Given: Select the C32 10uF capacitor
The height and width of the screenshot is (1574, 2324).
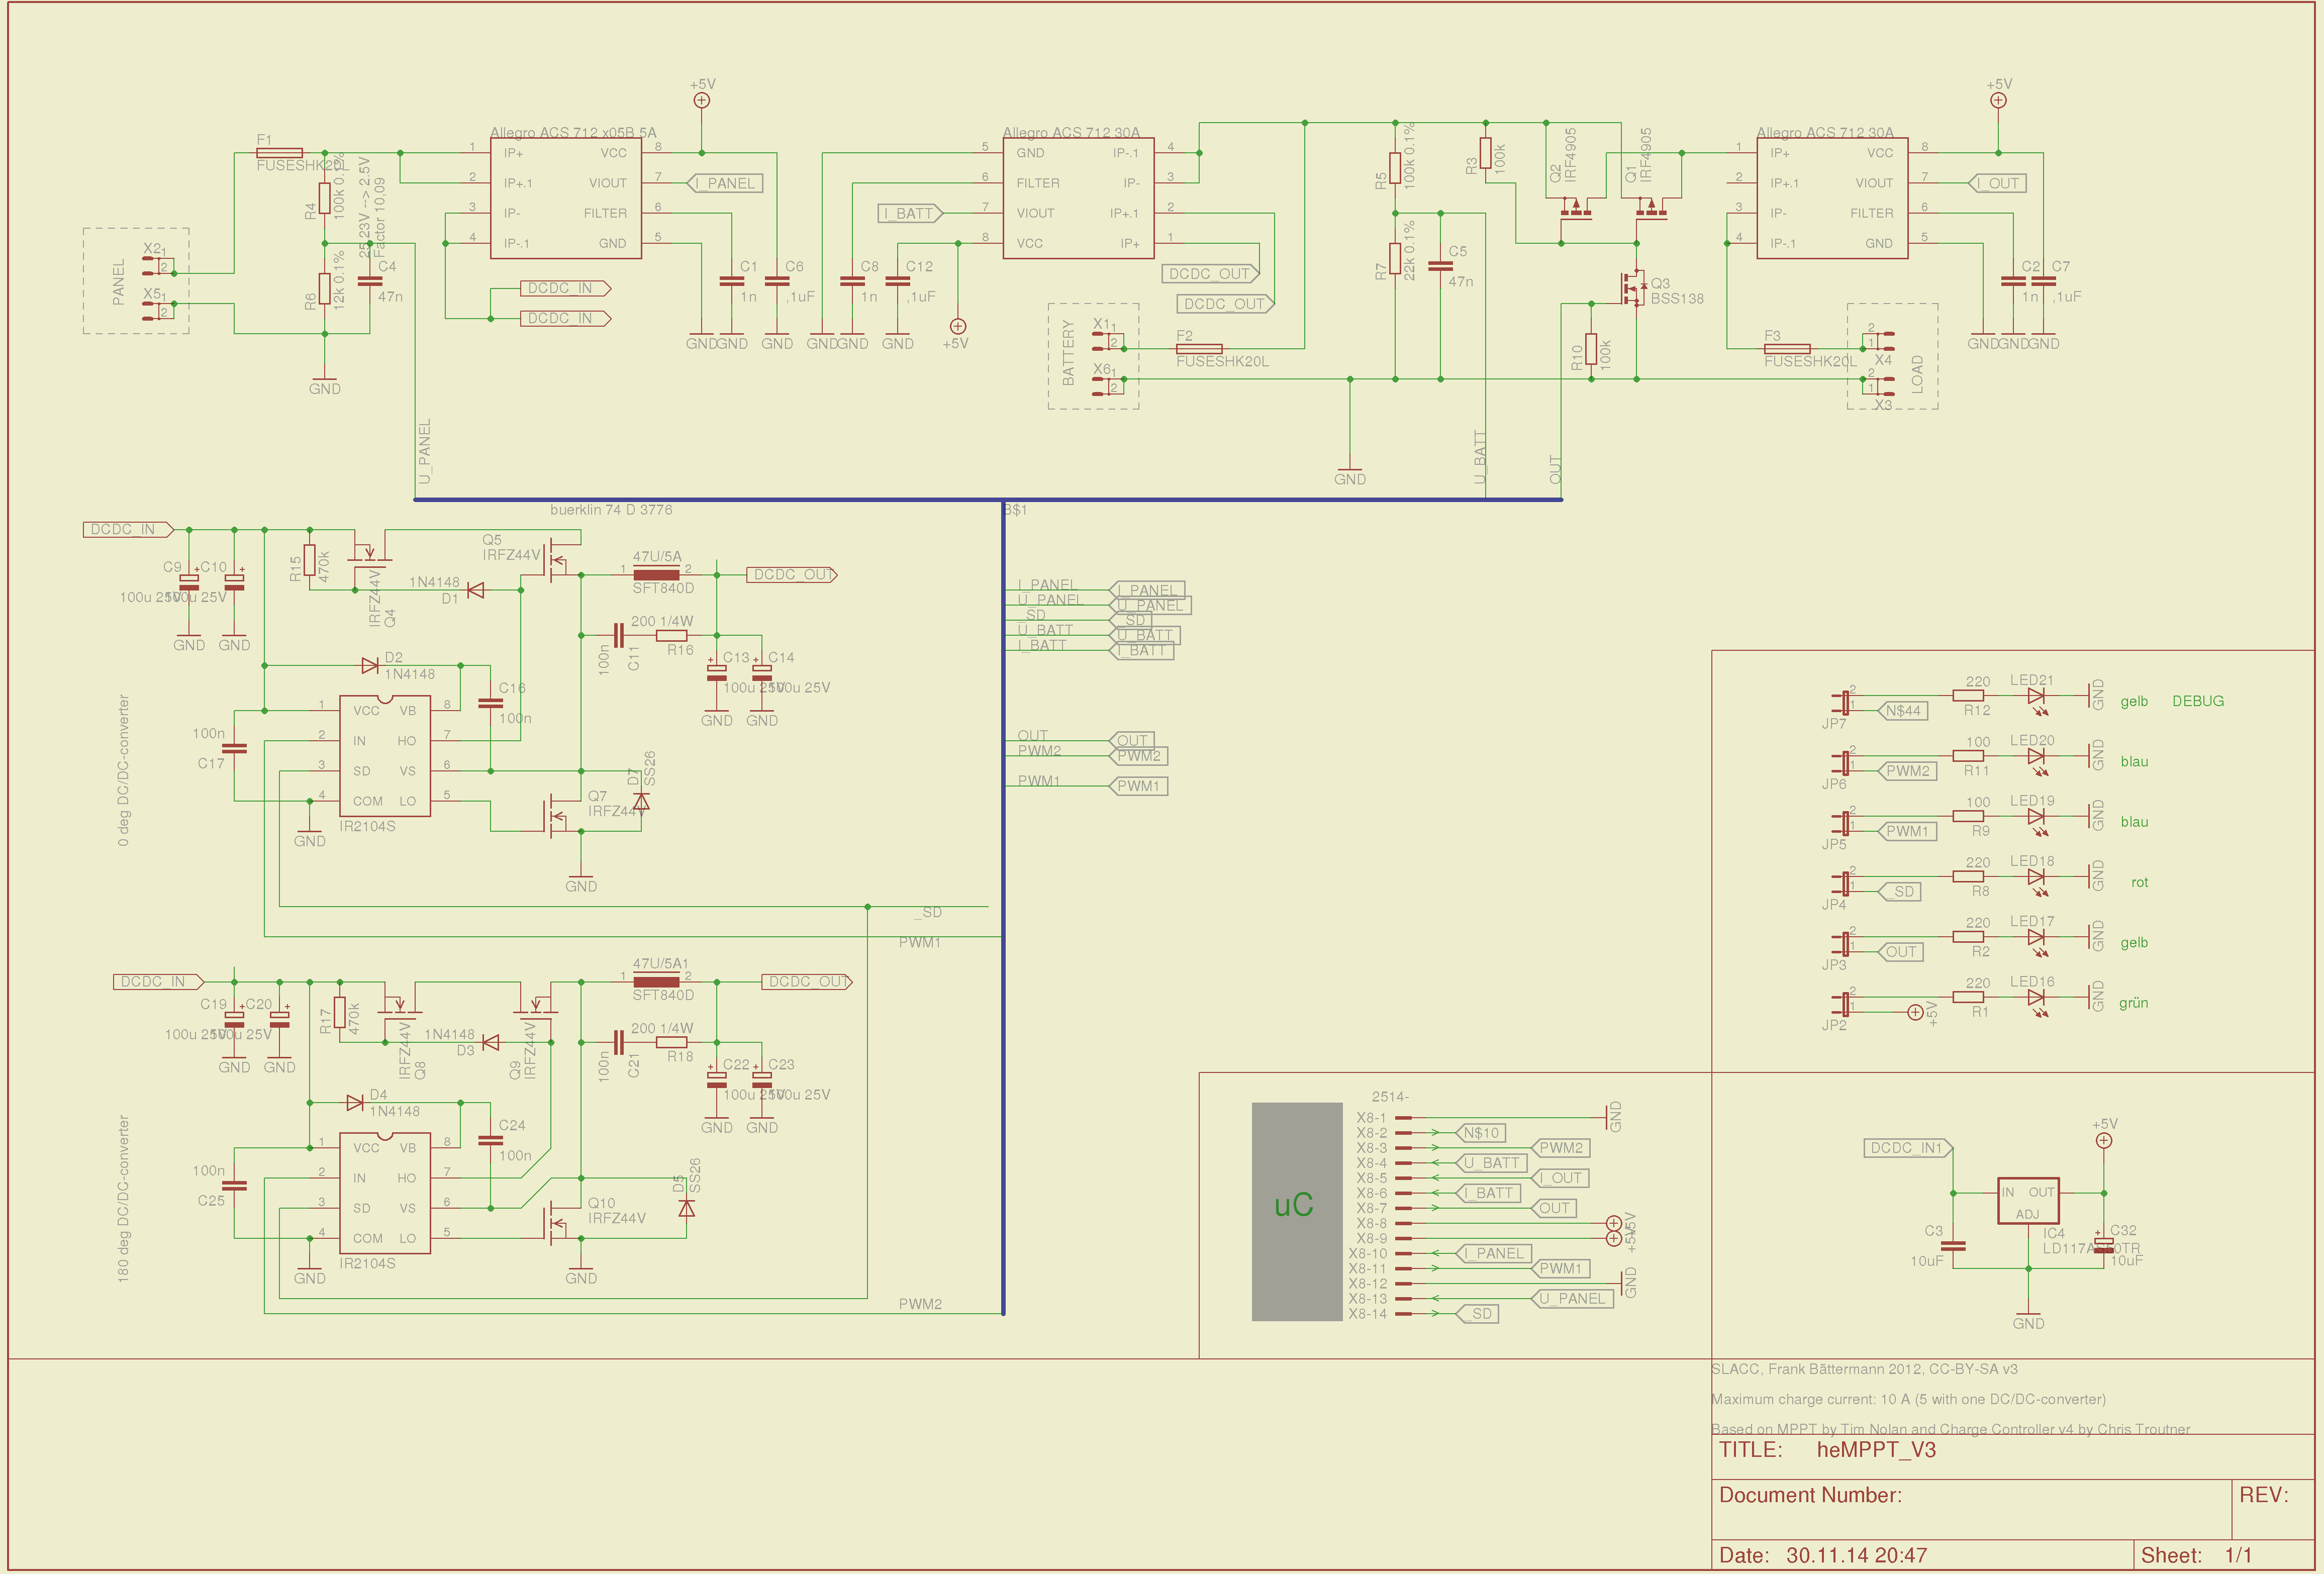Looking at the screenshot, I should click(2104, 1245).
